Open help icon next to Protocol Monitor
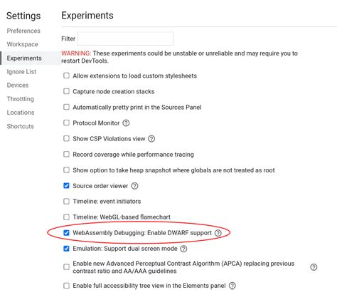The height and width of the screenshot is (290, 337). tap(126, 123)
